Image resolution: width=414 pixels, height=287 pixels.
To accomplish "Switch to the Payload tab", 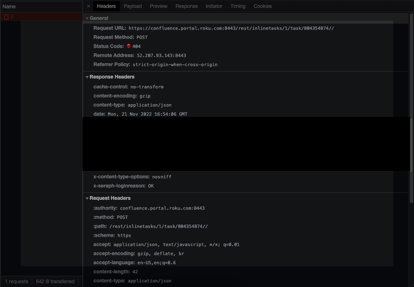I will [133, 6].
